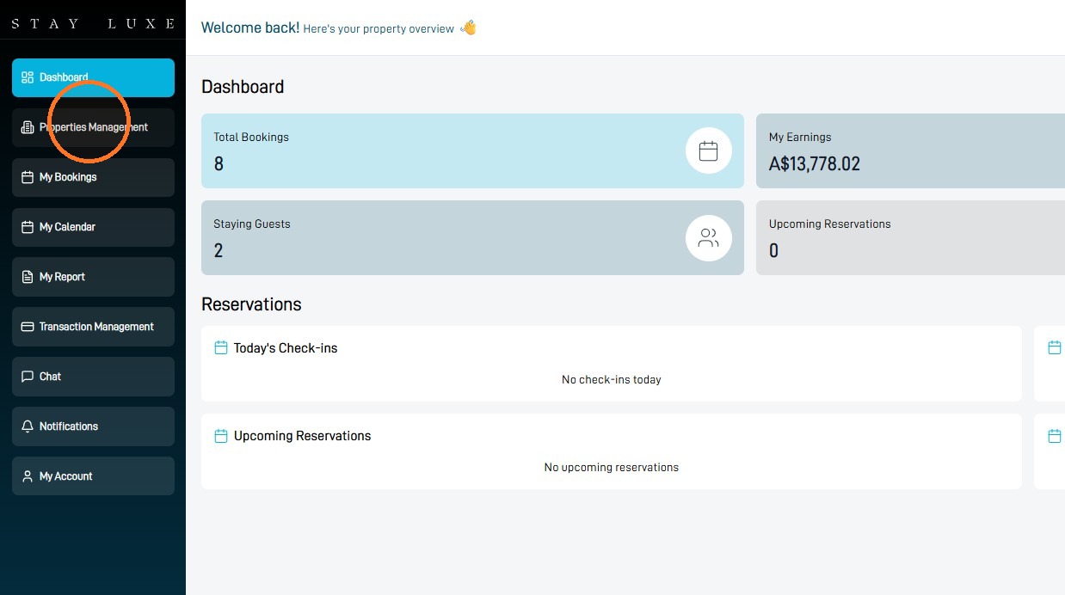Click the My Report document icon

[x=28, y=277]
